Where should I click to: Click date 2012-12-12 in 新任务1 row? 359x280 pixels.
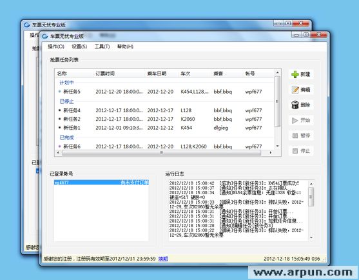point(160,128)
